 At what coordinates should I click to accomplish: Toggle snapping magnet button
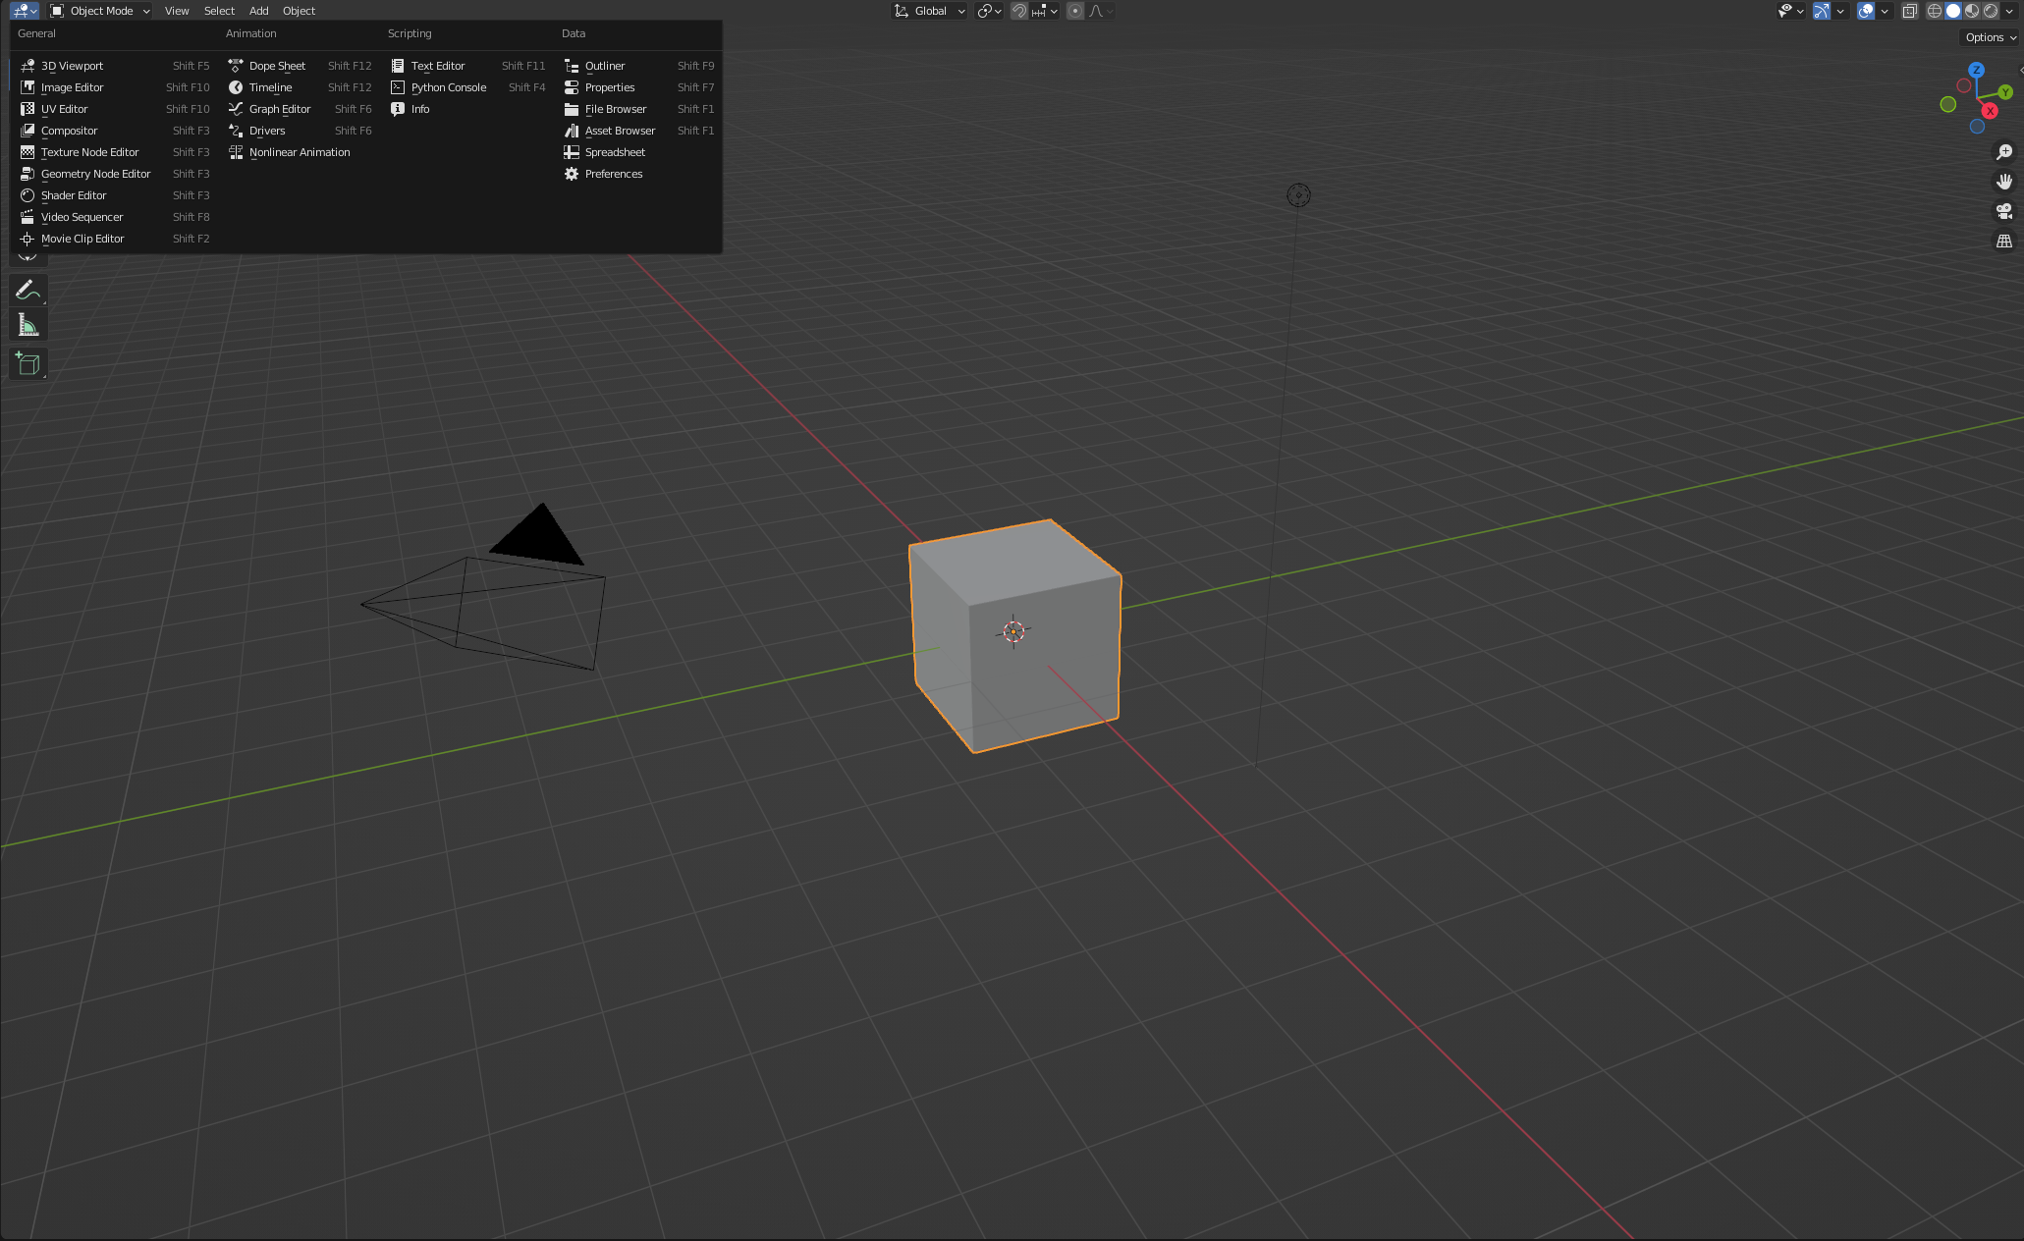[x=1019, y=11]
